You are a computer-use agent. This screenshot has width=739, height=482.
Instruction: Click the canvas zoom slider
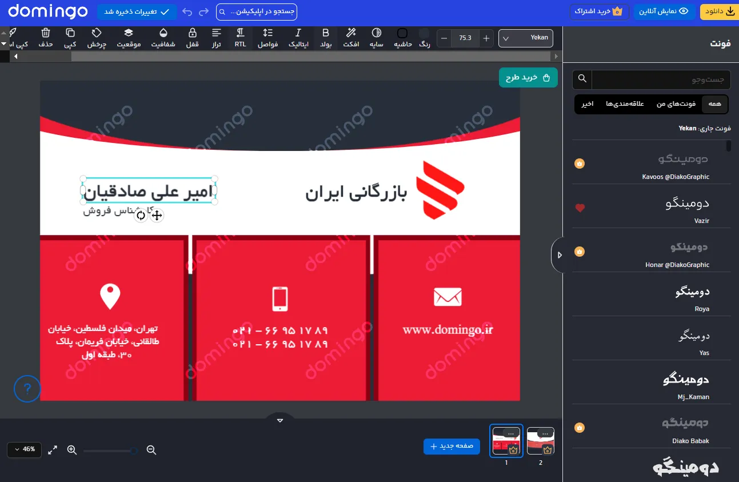(111, 451)
